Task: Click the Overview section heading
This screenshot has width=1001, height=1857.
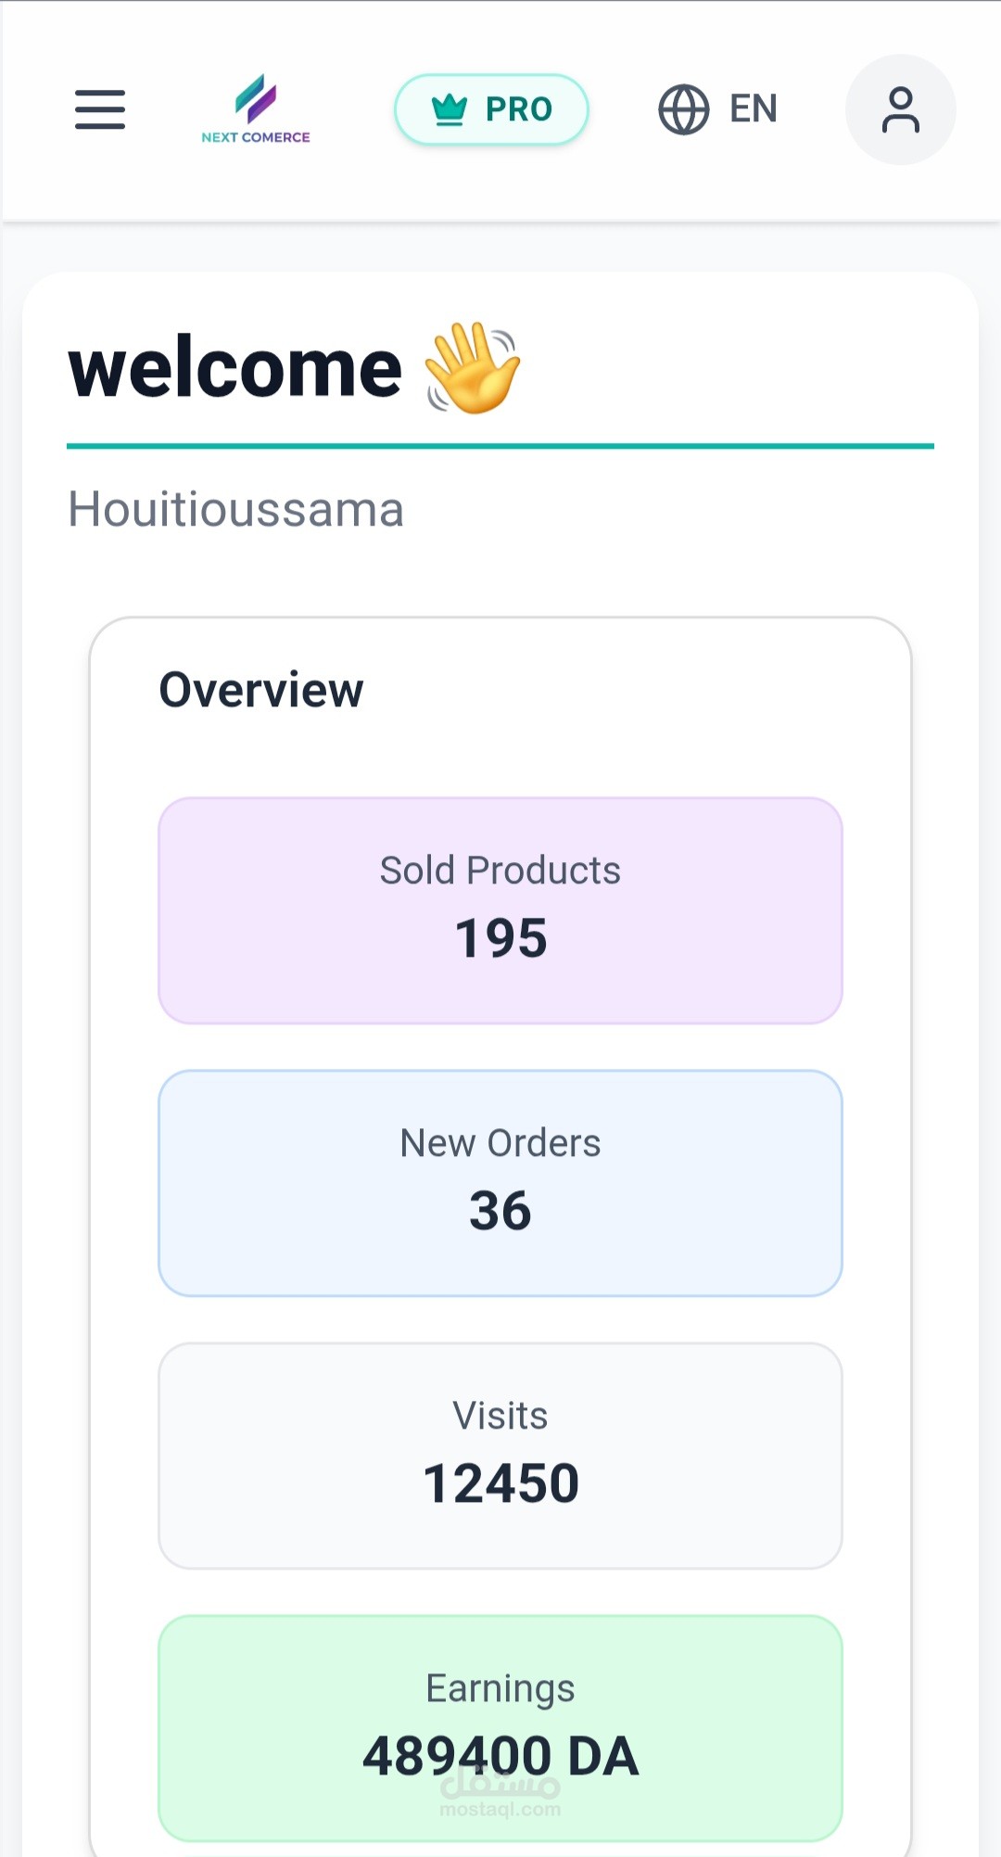Action: pos(261,690)
